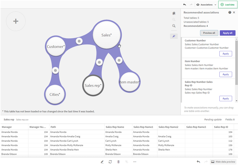This screenshot has height=166, width=238.
Task: Open the more options ellipsis menu
Action: click(x=135, y=162)
